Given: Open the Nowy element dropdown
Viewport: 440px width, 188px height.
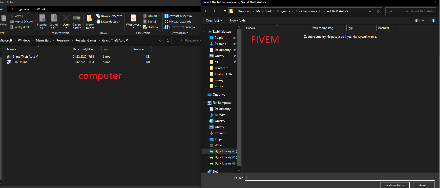Looking at the screenshot, I should [109, 16].
